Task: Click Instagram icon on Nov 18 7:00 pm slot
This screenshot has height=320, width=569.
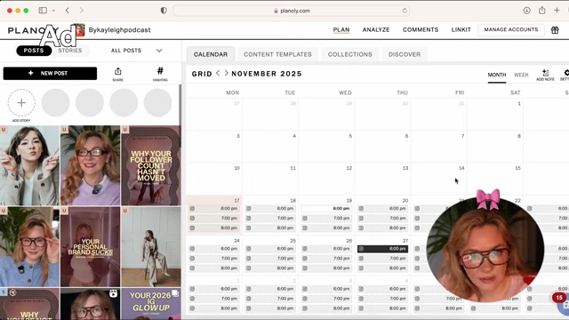Action: (249, 219)
